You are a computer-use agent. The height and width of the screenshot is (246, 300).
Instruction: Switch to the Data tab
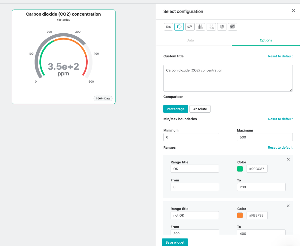[190, 40]
